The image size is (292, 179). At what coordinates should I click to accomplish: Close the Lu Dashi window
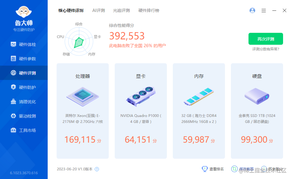click(284, 10)
